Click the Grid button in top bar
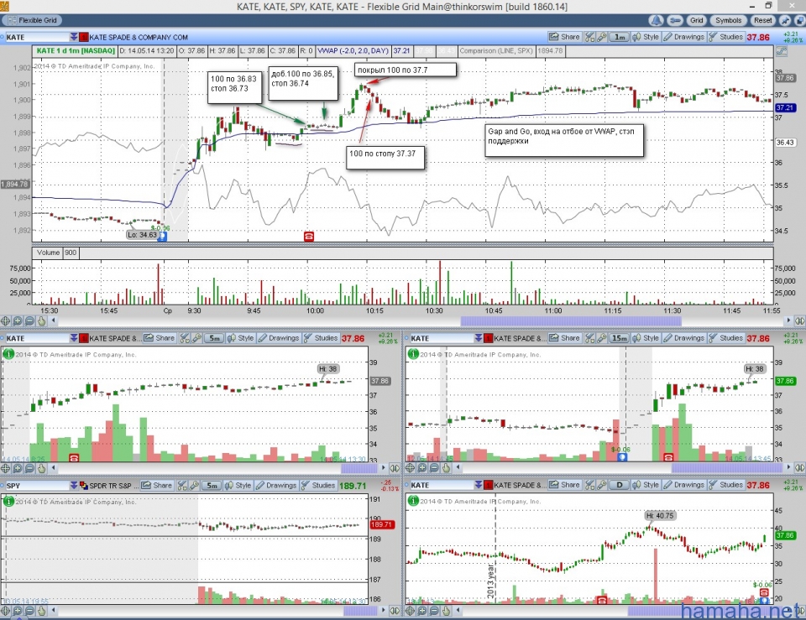 pyautogui.click(x=697, y=20)
